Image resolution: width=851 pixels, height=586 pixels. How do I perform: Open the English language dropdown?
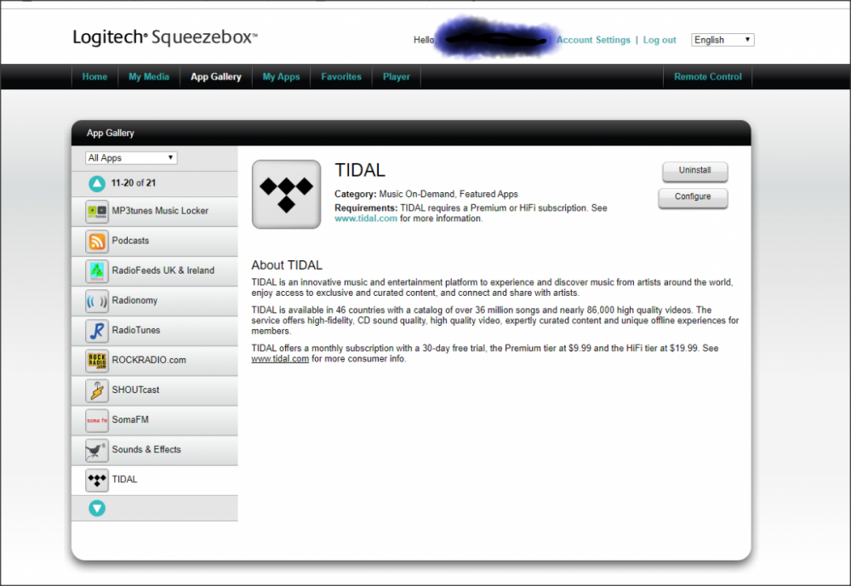[x=722, y=40]
